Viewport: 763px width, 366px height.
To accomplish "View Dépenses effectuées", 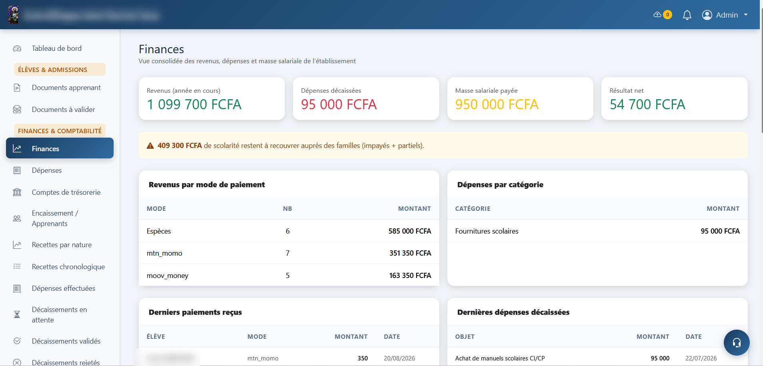I will click(x=60, y=288).
